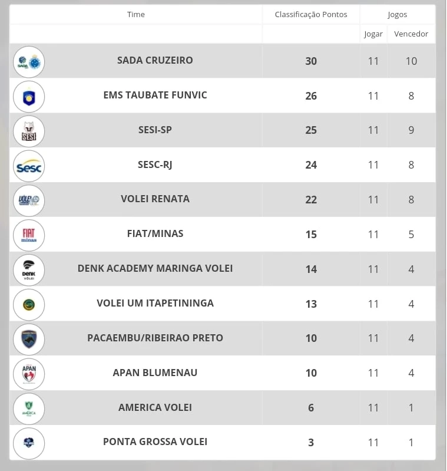Click the Sada Cruzeiro team logo
447x471 pixels.
29,62
